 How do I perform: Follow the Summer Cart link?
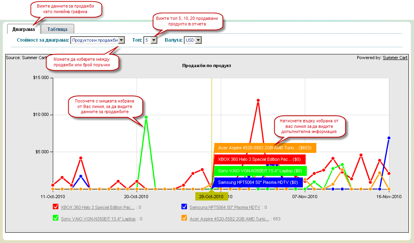(x=395, y=58)
